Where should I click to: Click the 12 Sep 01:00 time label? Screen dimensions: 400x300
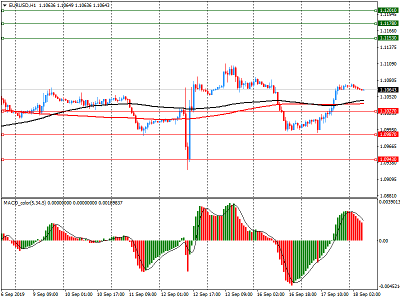[175, 294]
